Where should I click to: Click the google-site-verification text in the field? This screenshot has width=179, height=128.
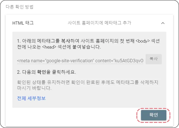tap(70, 61)
